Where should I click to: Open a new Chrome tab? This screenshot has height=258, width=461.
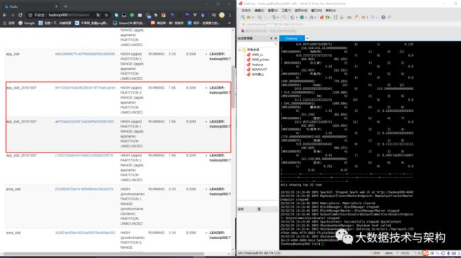65,6
